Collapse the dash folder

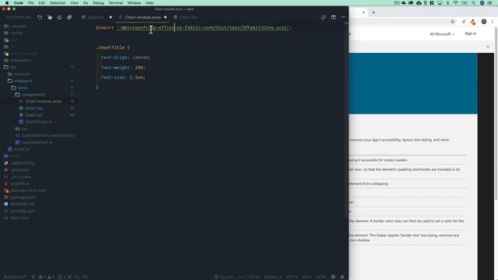[38, 88]
